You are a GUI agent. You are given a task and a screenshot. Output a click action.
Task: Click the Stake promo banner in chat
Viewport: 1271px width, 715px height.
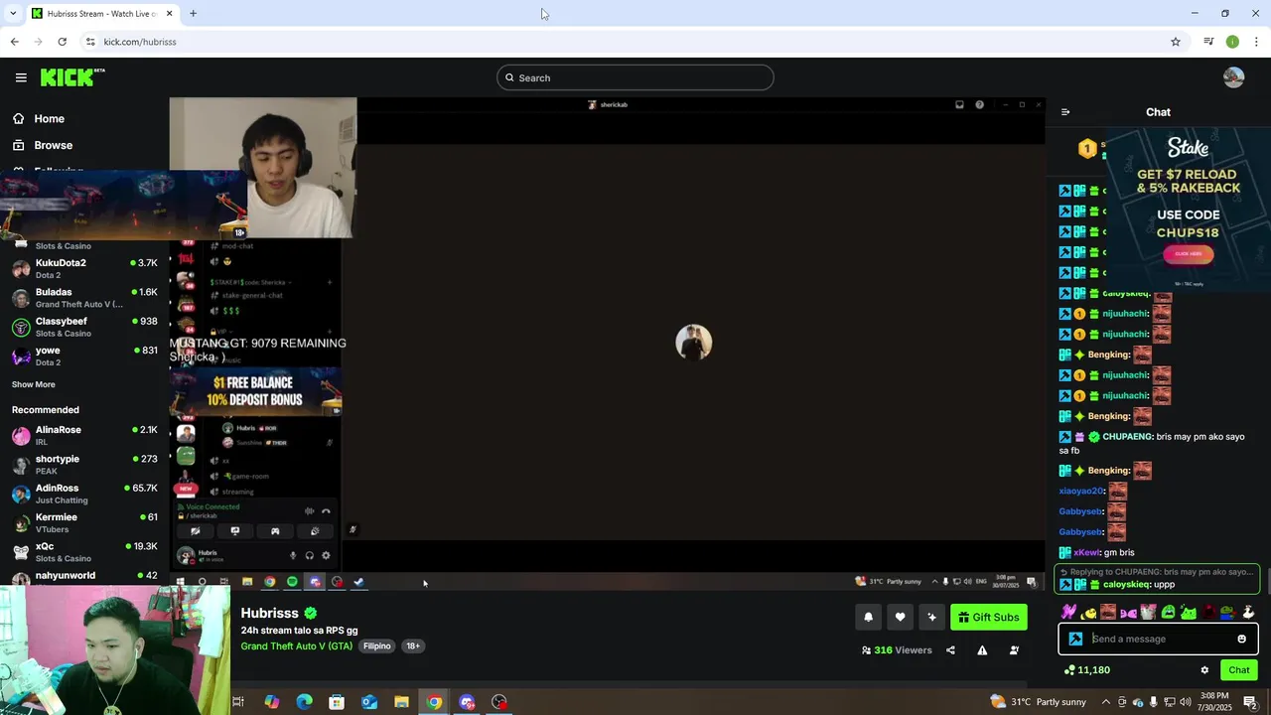pyautogui.click(x=1188, y=211)
